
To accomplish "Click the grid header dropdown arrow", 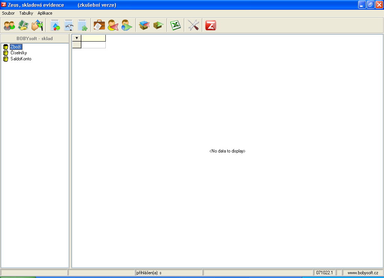I will click(x=76, y=38).
